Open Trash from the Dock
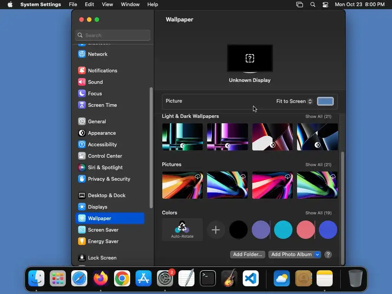 click(355, 278)
